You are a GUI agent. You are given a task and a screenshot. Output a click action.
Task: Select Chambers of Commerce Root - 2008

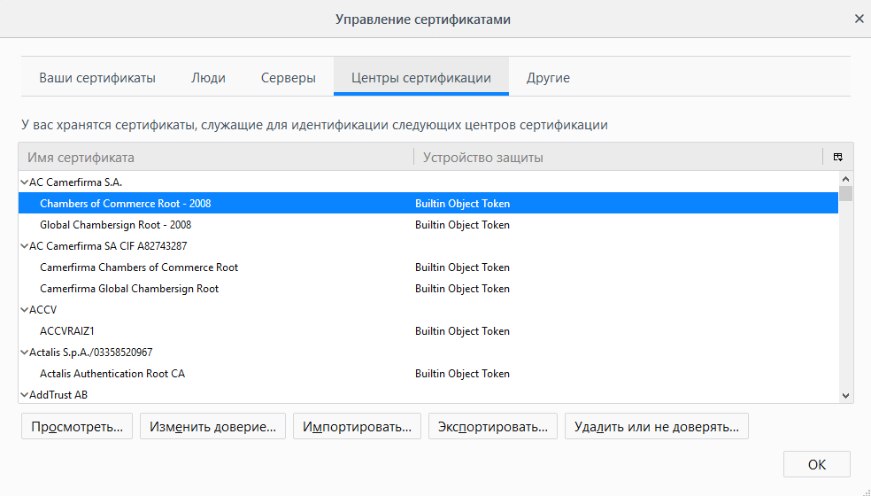428,204
